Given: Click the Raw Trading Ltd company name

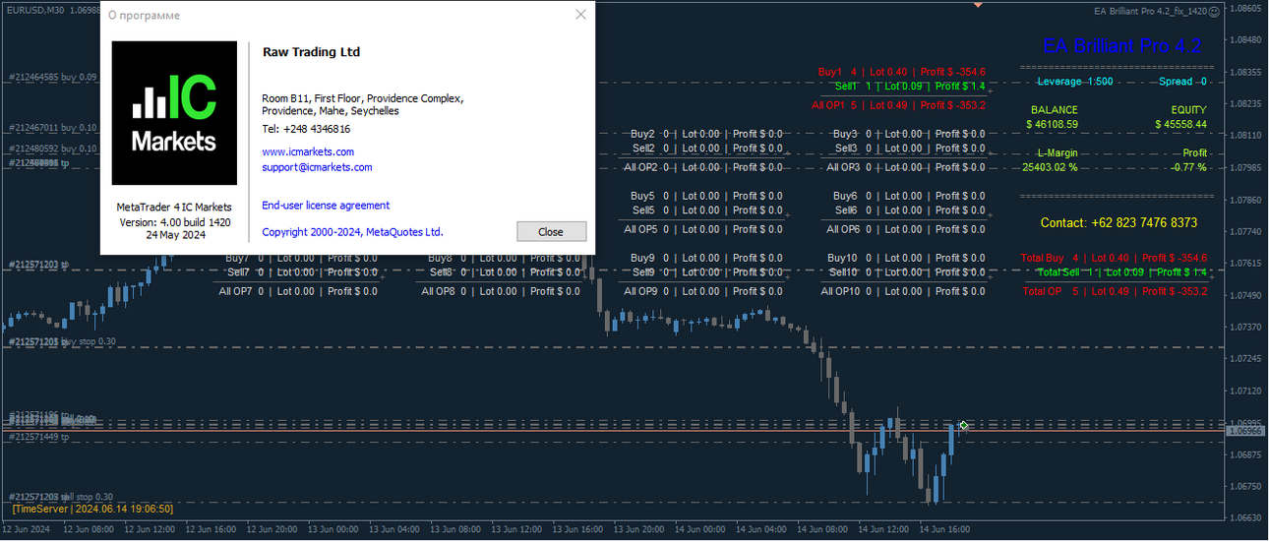Looking at the screenshot, I should 311,52.
